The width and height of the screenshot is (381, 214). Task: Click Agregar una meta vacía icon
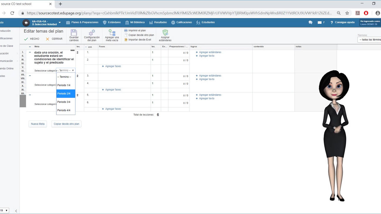coord(112,32)
